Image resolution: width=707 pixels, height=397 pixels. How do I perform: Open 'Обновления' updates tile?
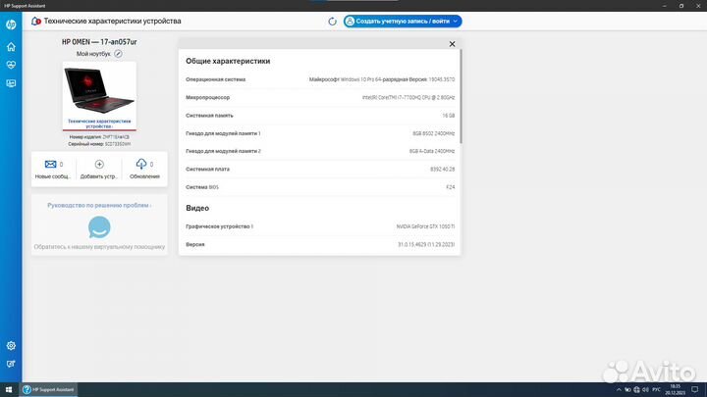144,170
